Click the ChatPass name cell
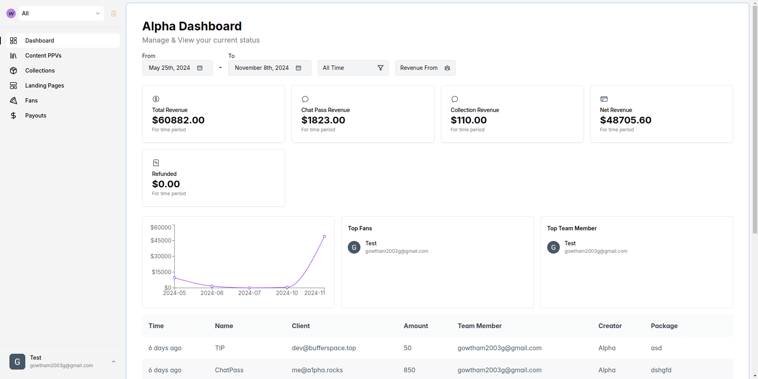 [229, 370]
